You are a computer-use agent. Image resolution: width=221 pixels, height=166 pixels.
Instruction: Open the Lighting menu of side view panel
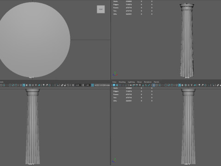(x=131, y=82)
